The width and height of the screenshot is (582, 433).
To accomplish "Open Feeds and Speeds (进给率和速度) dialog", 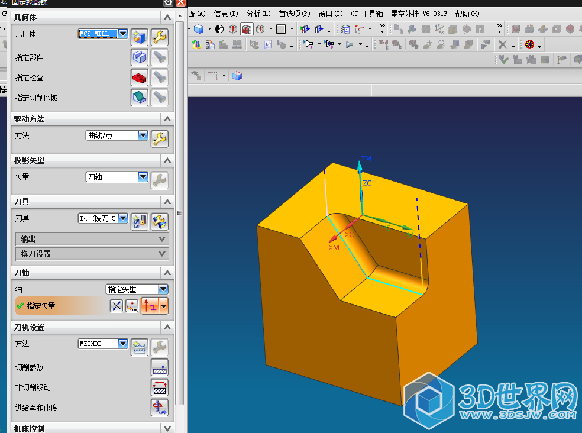I will click(160, 408).
